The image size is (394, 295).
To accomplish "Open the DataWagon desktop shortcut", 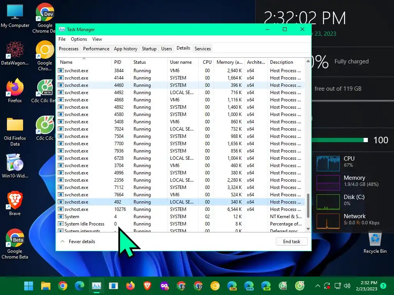I will pyautogui.click(x=15, y=53).
